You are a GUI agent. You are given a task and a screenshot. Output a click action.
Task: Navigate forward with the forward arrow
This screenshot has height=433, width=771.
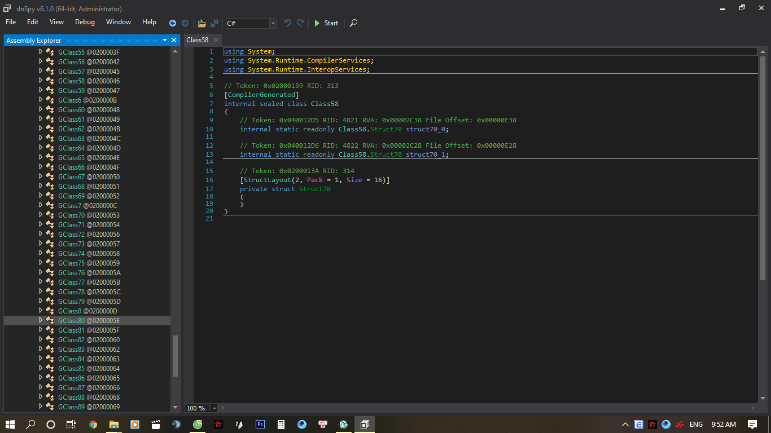coord(185,23)
